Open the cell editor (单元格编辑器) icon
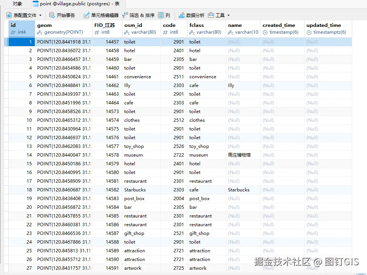 tap(86, 16)
